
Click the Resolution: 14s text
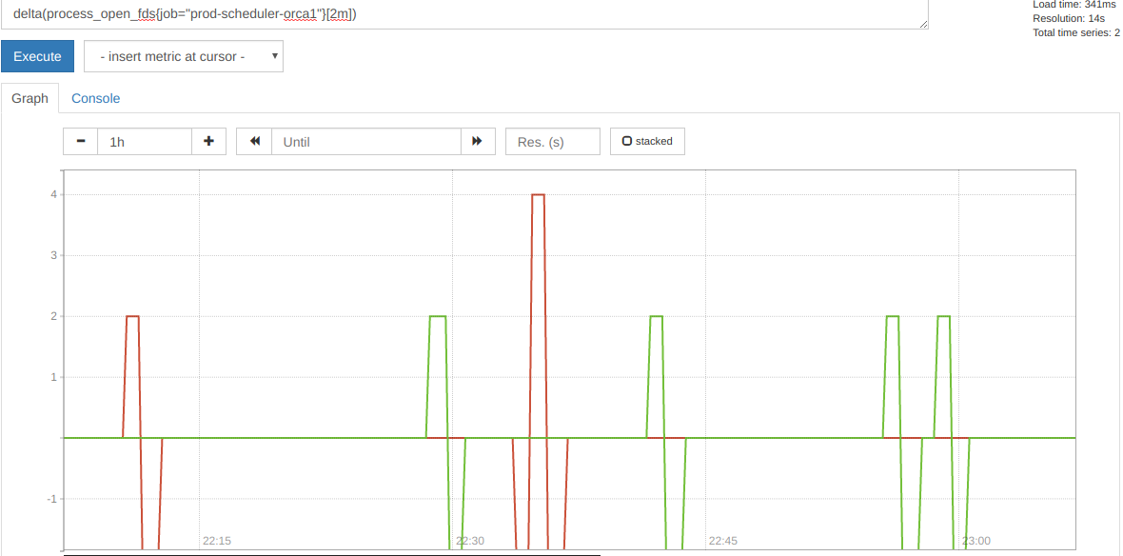(x=1069, y=18)
